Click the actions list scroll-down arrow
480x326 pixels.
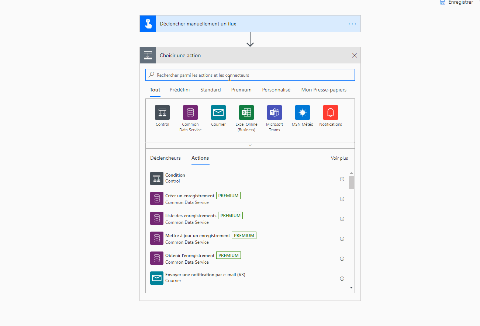pyautogui.click(x=351, y=288)
